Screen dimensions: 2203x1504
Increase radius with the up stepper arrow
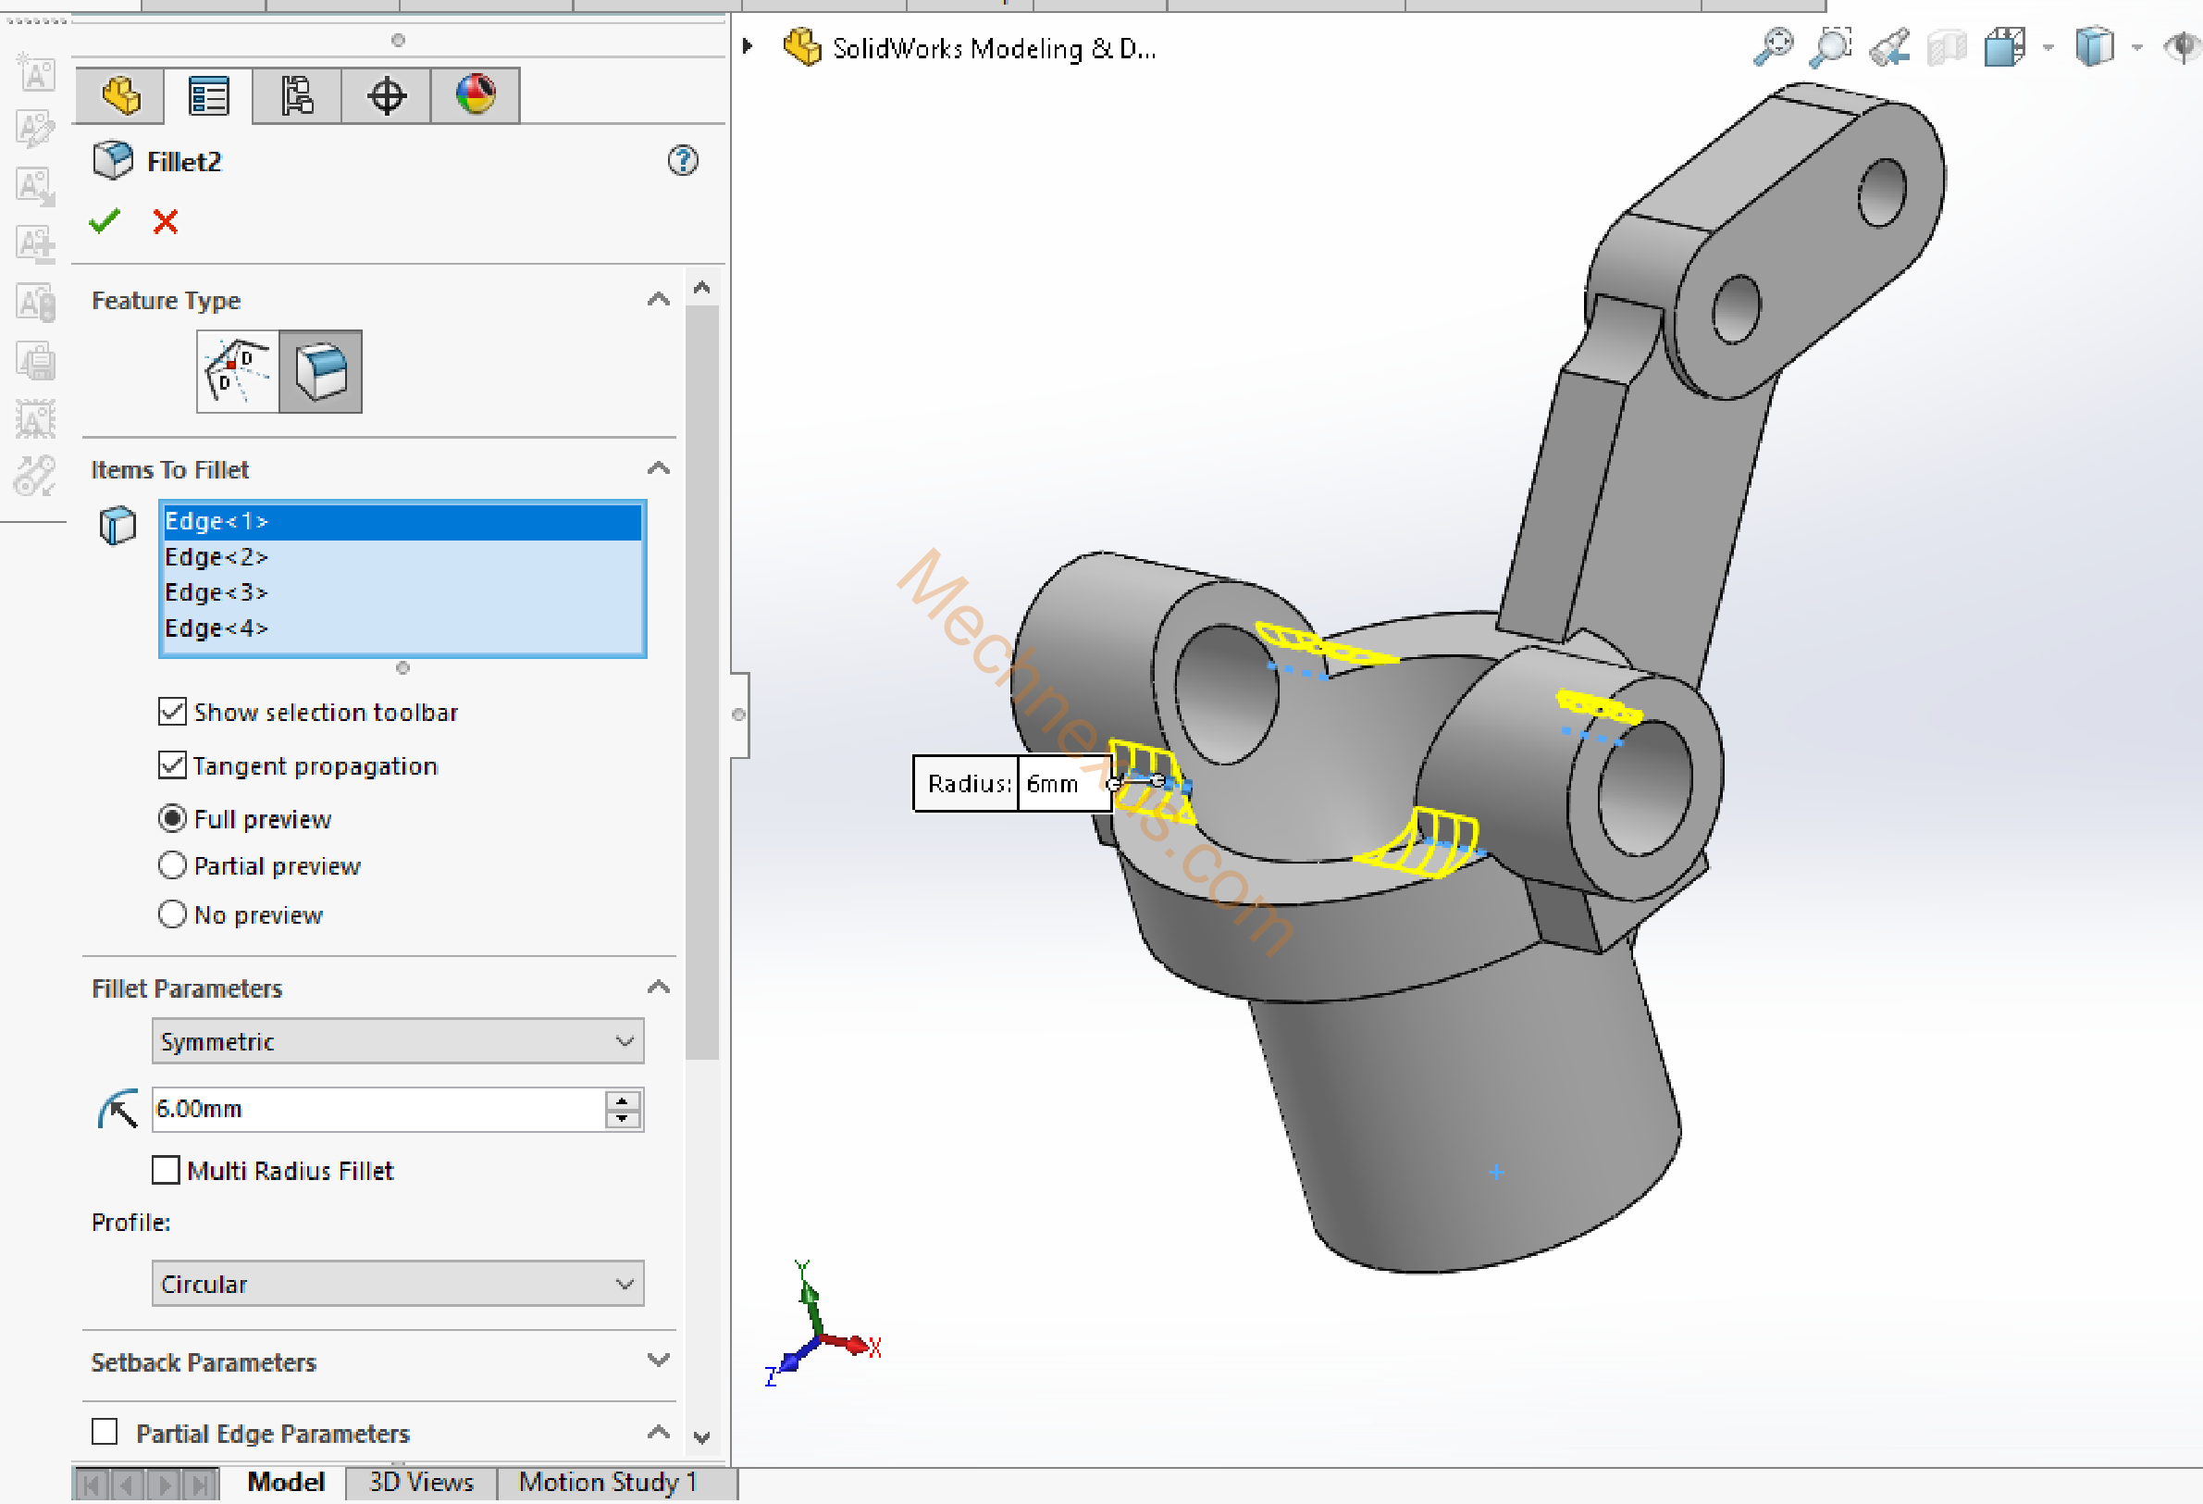(622, 1100)
